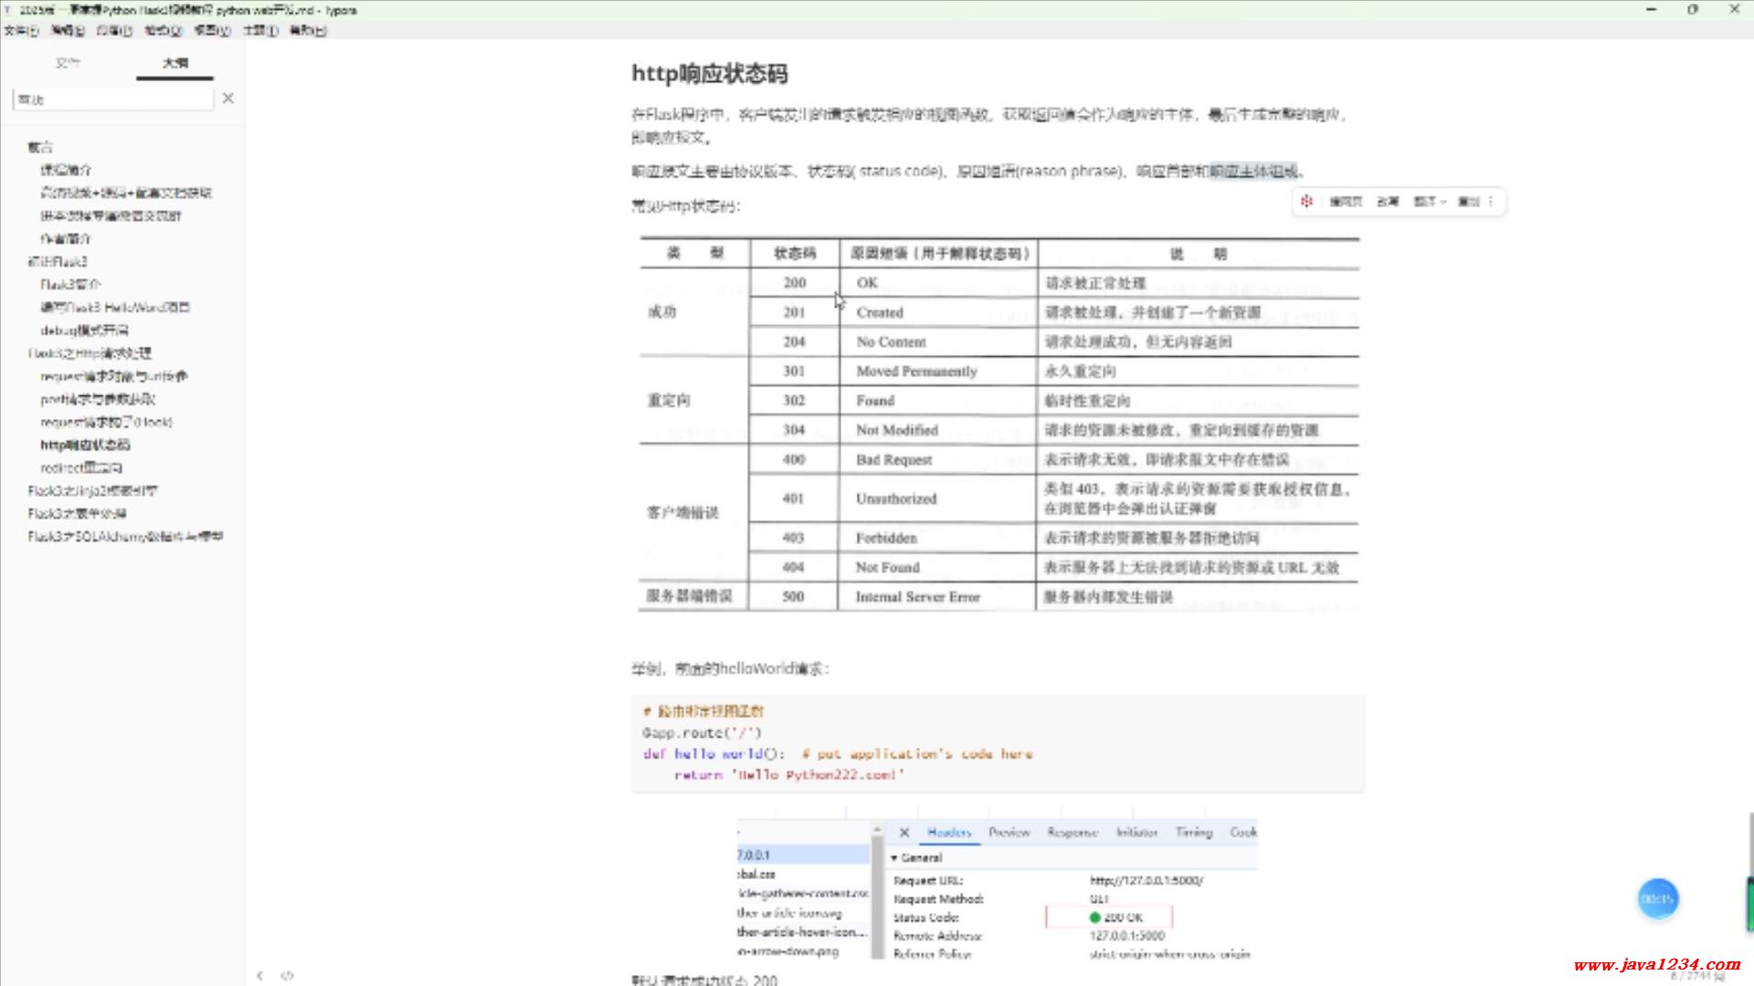Jump to 前言 in the outline
This screenshot has width=1754, height=986.
point(40,147)
